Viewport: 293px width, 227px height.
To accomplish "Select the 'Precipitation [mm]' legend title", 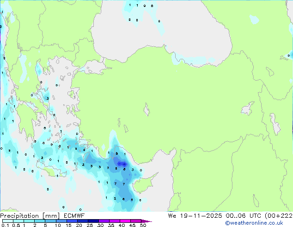I will (x=30, y=216).
